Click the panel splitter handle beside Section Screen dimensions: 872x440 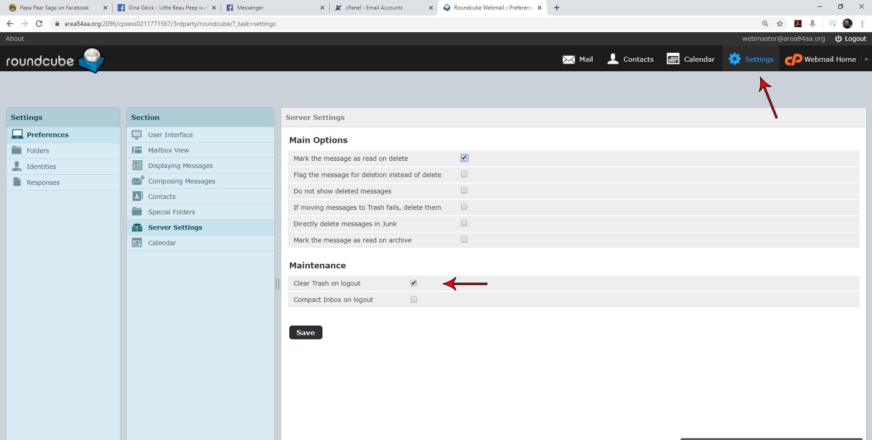click(277, 284)
